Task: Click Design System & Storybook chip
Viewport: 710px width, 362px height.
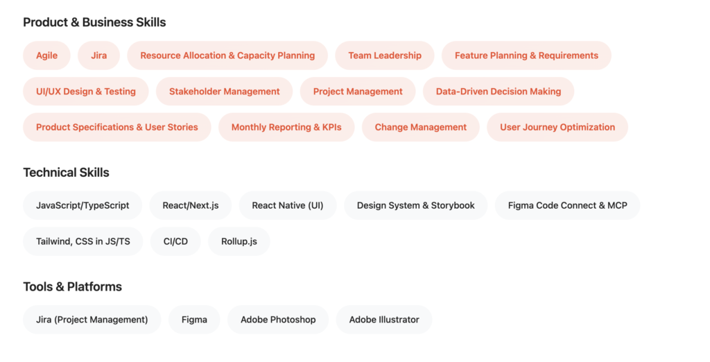Action: [x=416, y=205]
